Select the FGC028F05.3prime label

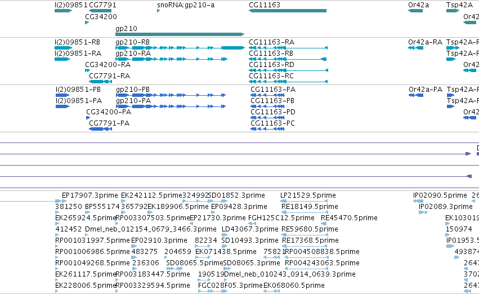point(230,286)
